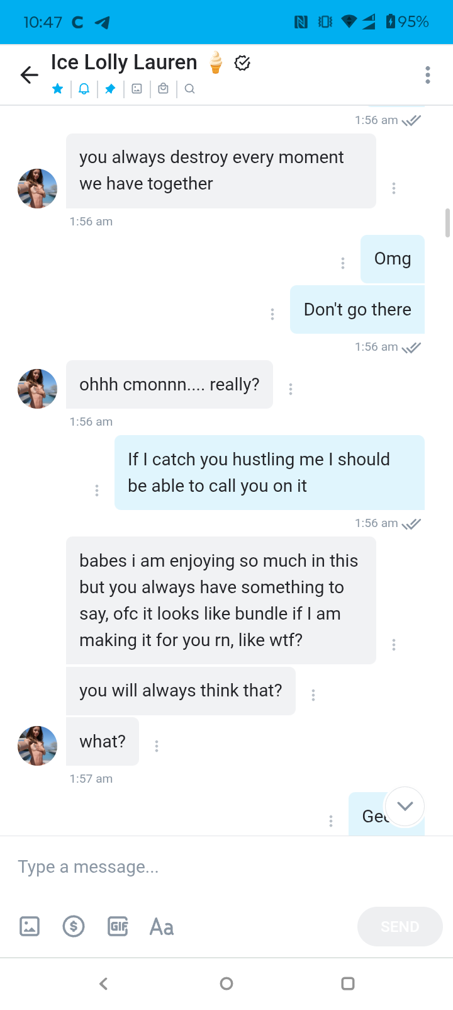Open options for the 'what?' message
This screenshot has width=453, height=1010.
point(157,746)
